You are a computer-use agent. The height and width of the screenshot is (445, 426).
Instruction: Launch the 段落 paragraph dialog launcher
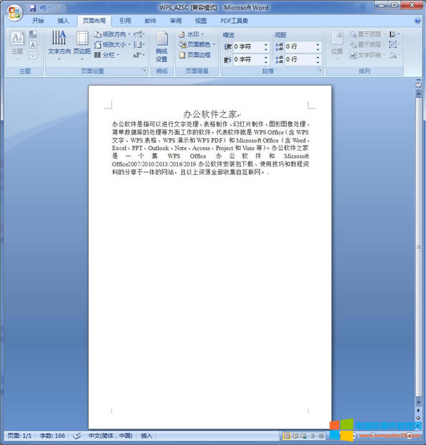pos(320,70)
